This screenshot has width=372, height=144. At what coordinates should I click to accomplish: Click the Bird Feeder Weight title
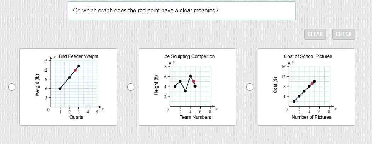pyautogui.click(x=79, y=56)
